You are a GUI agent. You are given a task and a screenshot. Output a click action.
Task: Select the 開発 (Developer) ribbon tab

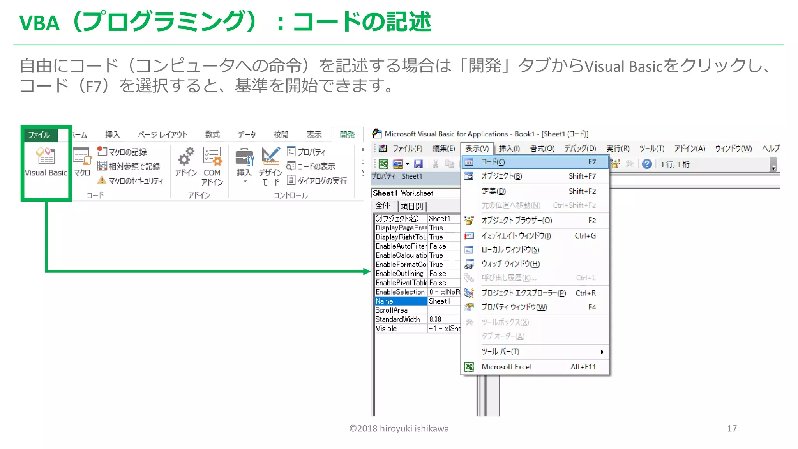pyautogui.click(x=347, y=134)
